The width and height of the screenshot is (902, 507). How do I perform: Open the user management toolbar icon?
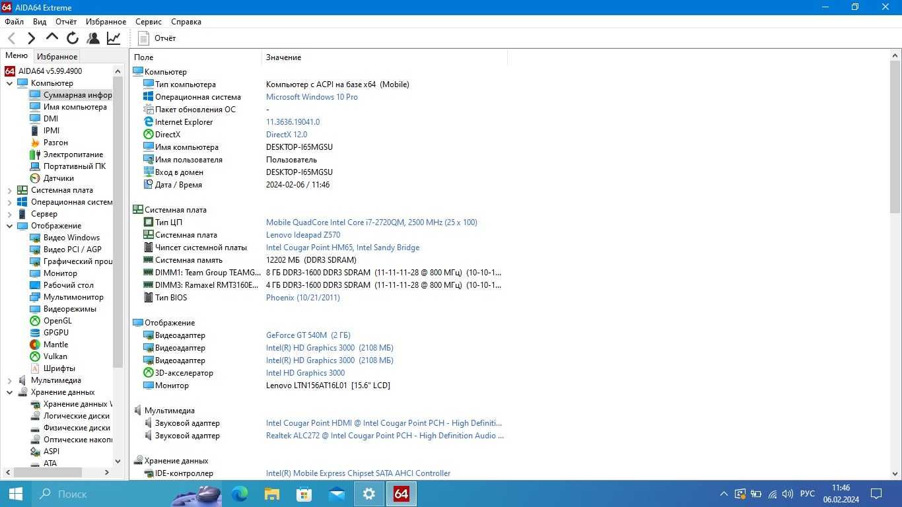coord(93,38)
